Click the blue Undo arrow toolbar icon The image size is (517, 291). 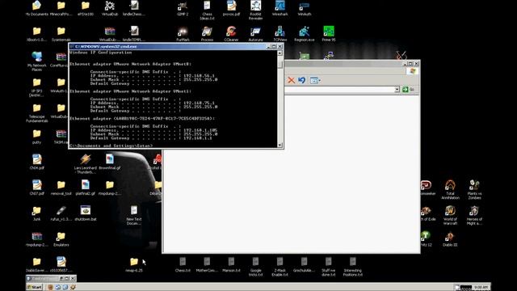[x=301, y=80]
